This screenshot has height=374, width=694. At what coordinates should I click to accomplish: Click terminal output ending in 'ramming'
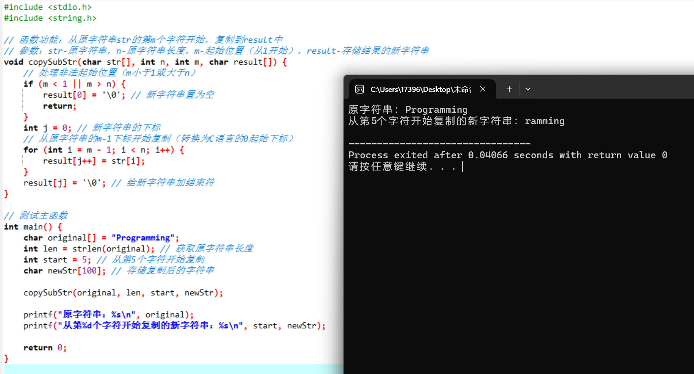pos(456,121)
